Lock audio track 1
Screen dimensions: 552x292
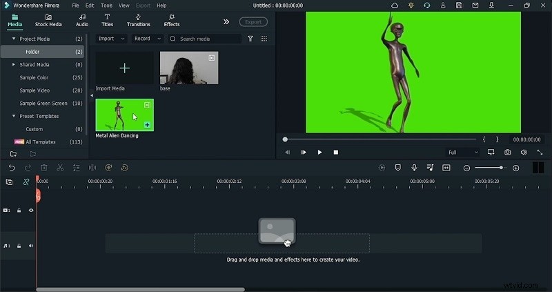pyautogui.click(x=19, y=246)
